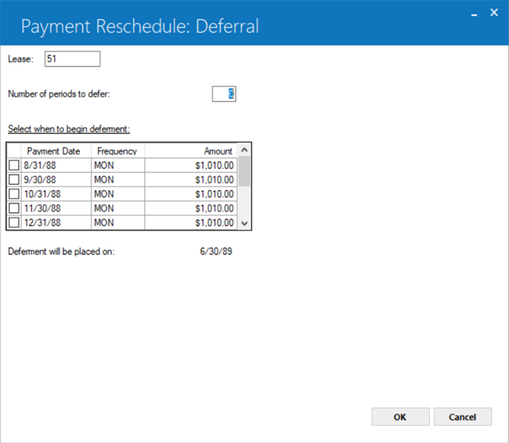This screenshot has height=443, width=509.
Task: Click the Lease number input field
Action: (72, 59)
